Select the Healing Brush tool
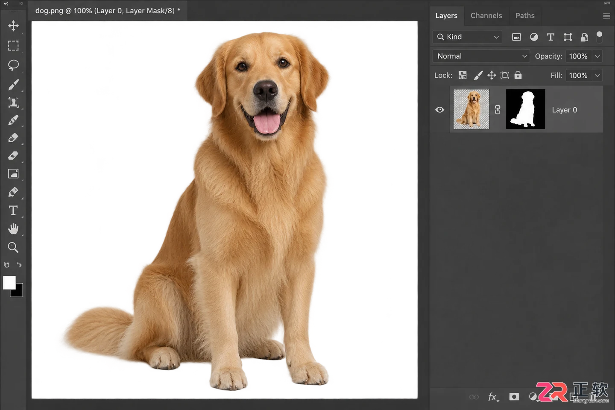The image size is (615, 410). coord(13,138)
